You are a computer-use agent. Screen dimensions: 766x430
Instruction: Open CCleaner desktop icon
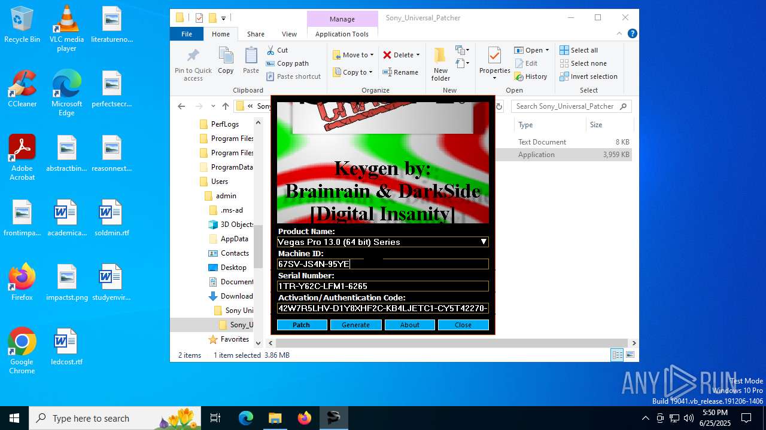coord(22,89)
